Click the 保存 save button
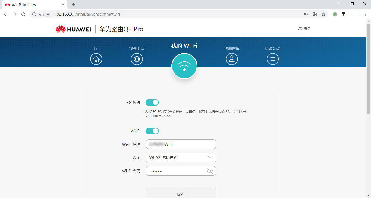The image size is (371, 198). pos(181,193)
